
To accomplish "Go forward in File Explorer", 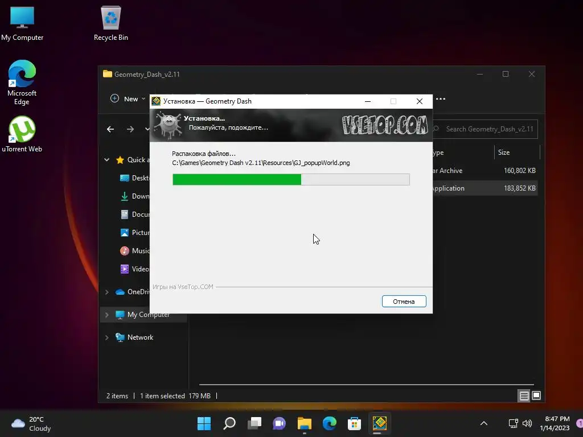I will pyautogui.click(x=130, y=129).
